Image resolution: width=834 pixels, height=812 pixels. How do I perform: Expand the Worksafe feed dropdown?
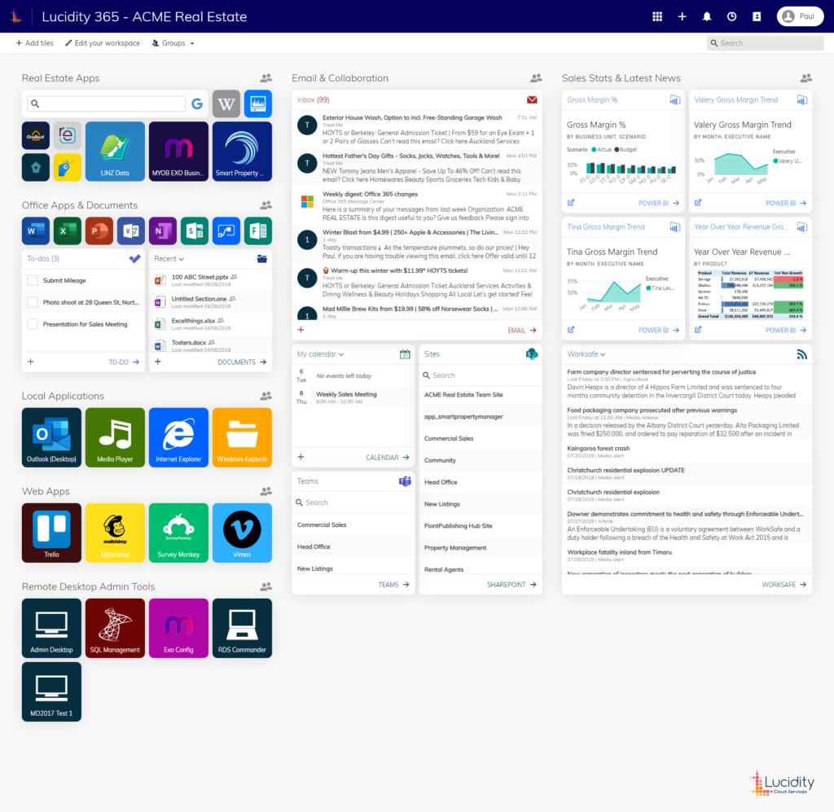pyautogui.click(x=586, y=354)
